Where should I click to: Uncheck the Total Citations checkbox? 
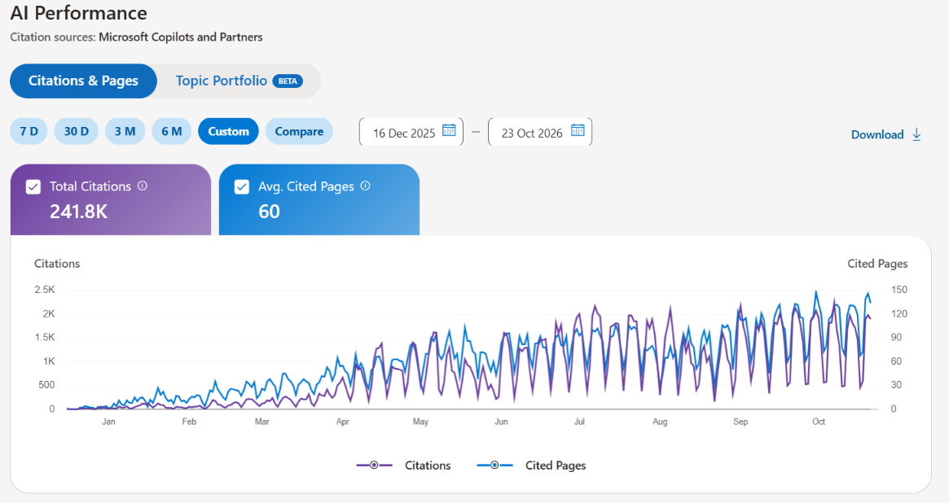[33, 187]
